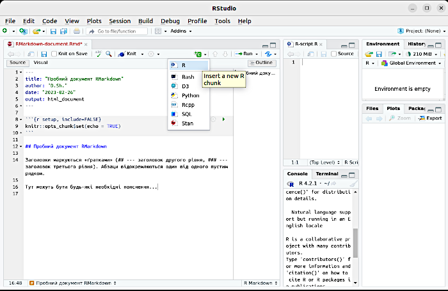Open the Tools menu
This screenshot has width=448, height=291.
(x=222, y=21)
